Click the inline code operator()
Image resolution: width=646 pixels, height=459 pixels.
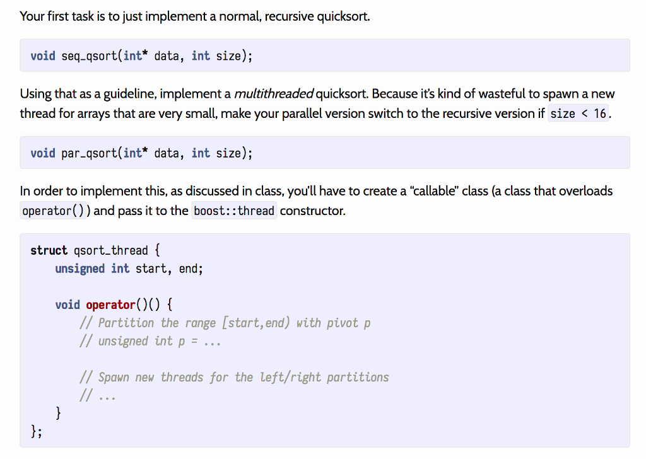click(53, 211)
